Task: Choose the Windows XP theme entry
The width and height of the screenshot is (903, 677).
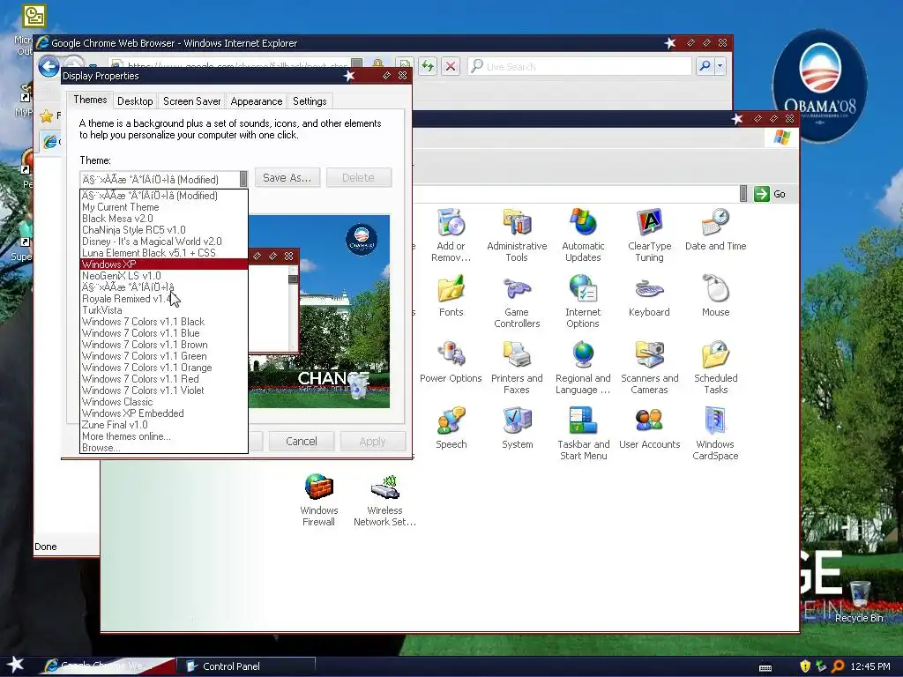Action: click(164, 264)
